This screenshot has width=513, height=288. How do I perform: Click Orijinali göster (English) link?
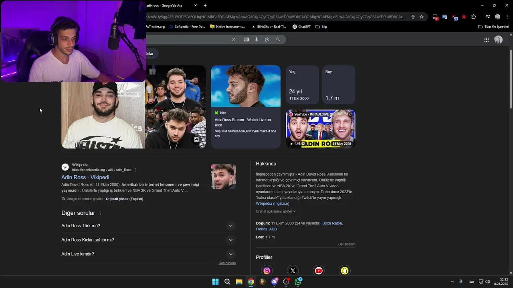[124, 199]
